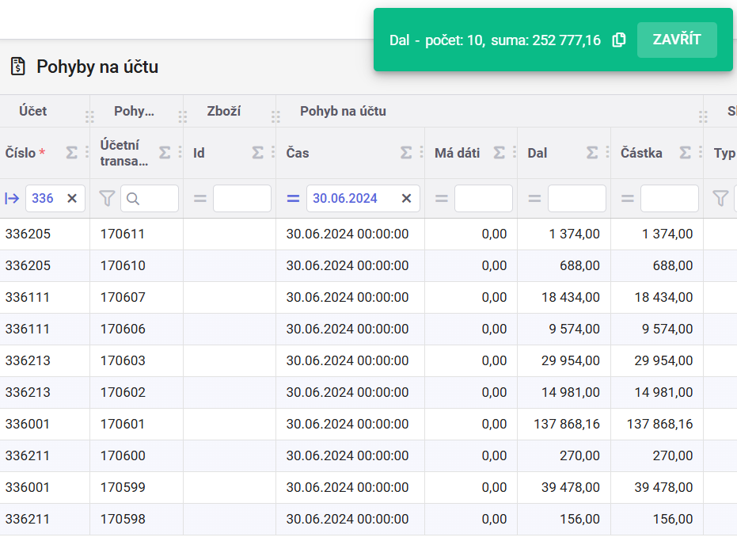This screenshot has width=737, height=541.
Task: Select transaction cell 170600
Action: (136, 456)
